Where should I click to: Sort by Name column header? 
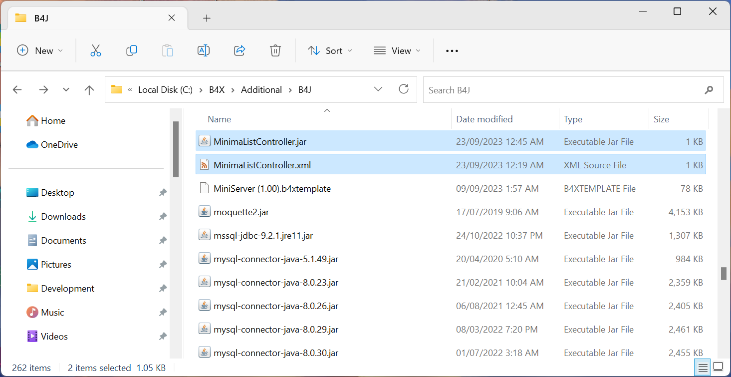[220, 119]
